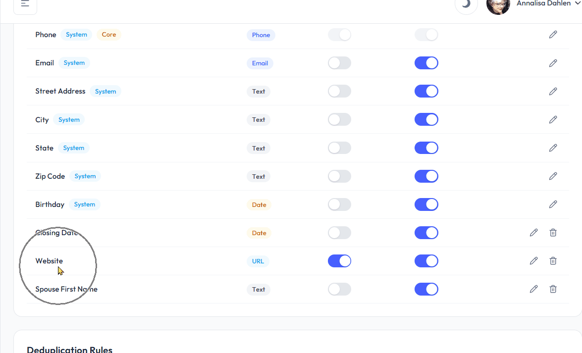Click the user profile avatar

pyautogui.click(x=498, y=5)
